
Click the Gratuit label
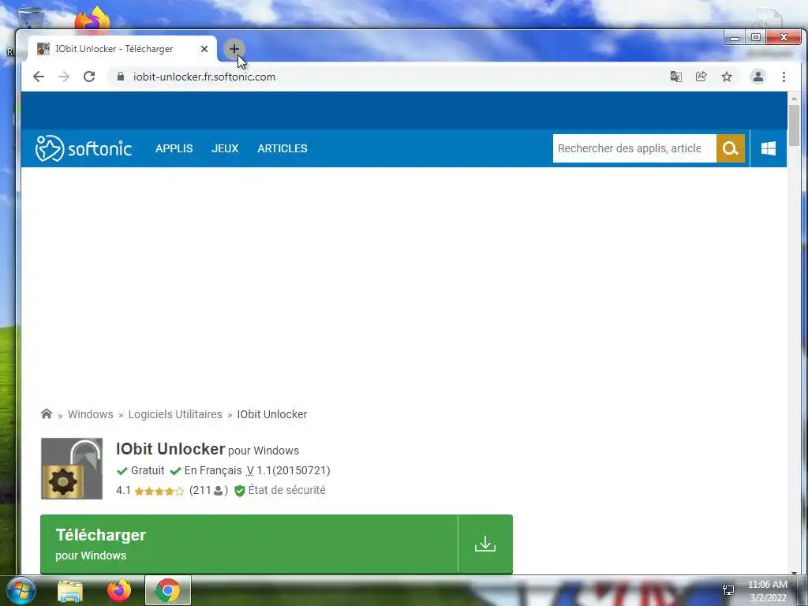pyautogui.click(x=148, y=470)
